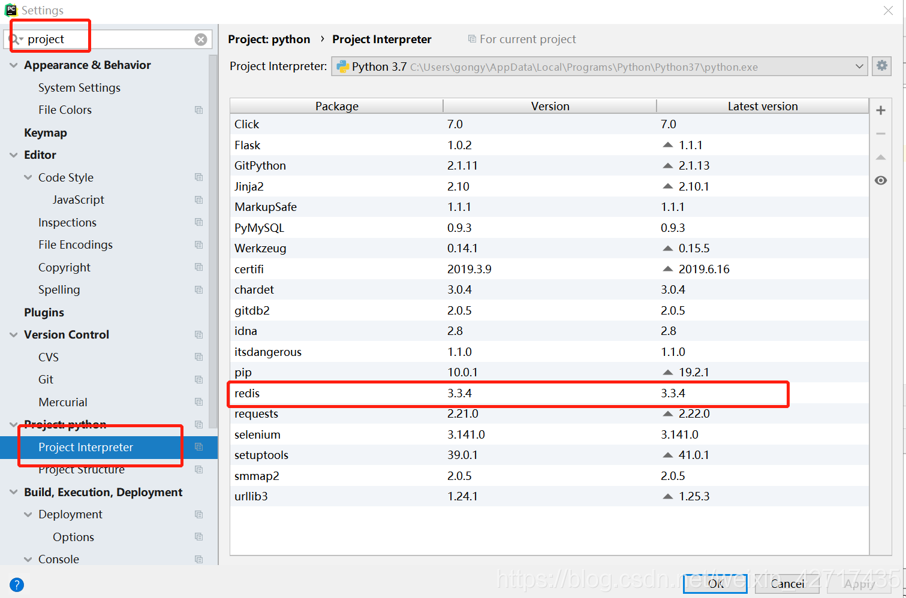Image resolution: width=906 pixels, height=598 pixels.
Task: Click the OK button
Action: (x=715, y=583)
